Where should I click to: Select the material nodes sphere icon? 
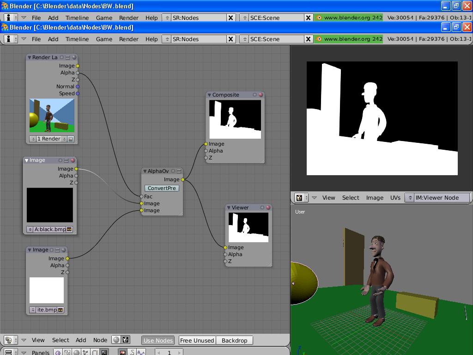tap(116, 340)
